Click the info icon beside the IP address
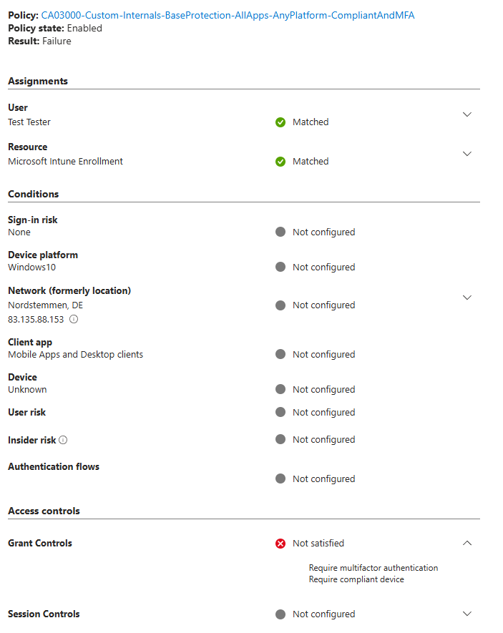Image resolution: width=503 pixels, height=633 pixels. [x=74, y=319]
